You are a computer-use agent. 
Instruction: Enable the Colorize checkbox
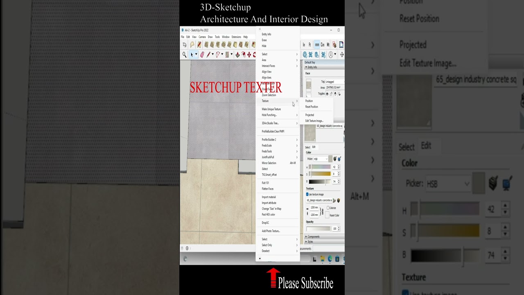click(x=328, y=208)
